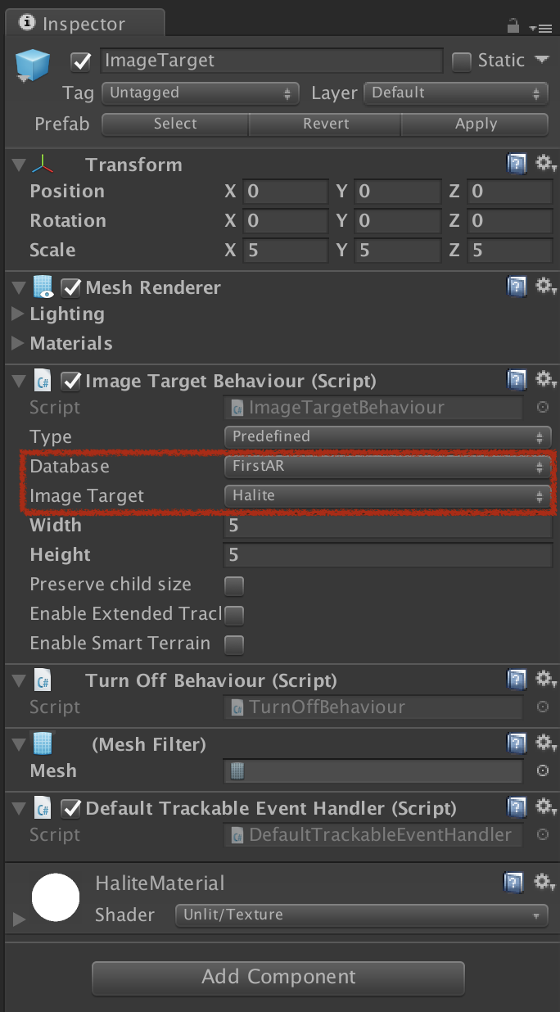Screen dimensions: 560x1012
Task: Open help for Mesh Renderer component
Action: [517, 287]
